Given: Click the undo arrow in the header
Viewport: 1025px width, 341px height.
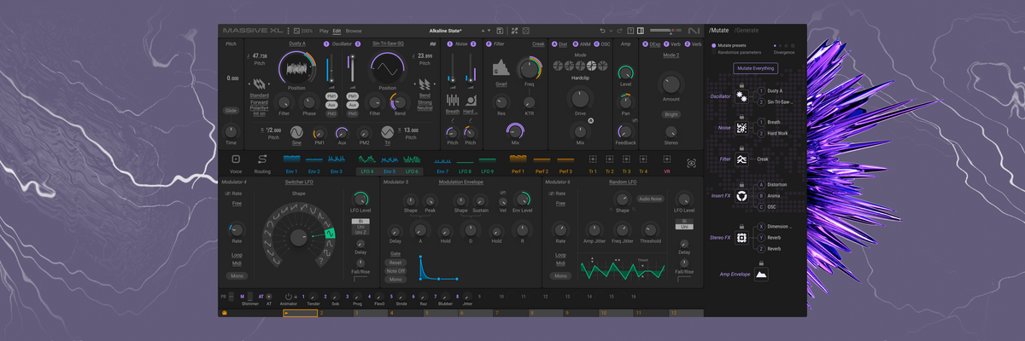Looking at the screenshot, I should (603, 31).
